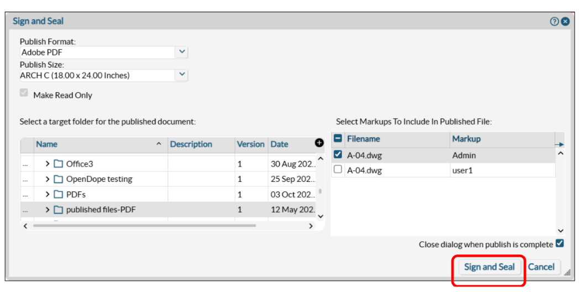Image resolution: width=582 pixels, height=292 pixels.
Task: Click the 25 Sep date cell
Action: tap(292, 179)
